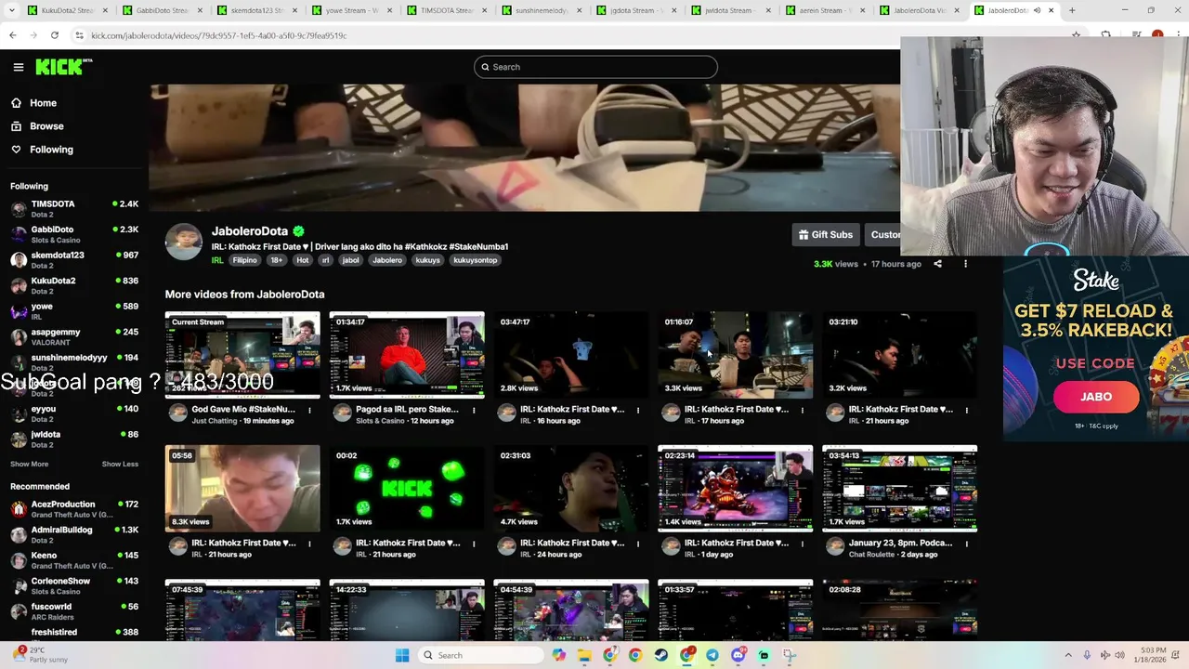Click the JABO code button on the Stake ad
The image size is (1189, 669).
1096,397
